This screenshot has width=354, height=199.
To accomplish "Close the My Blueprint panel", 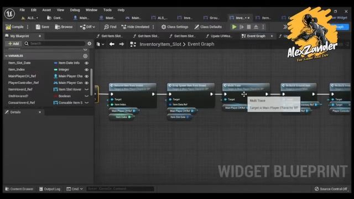I will tap(40, 36).
